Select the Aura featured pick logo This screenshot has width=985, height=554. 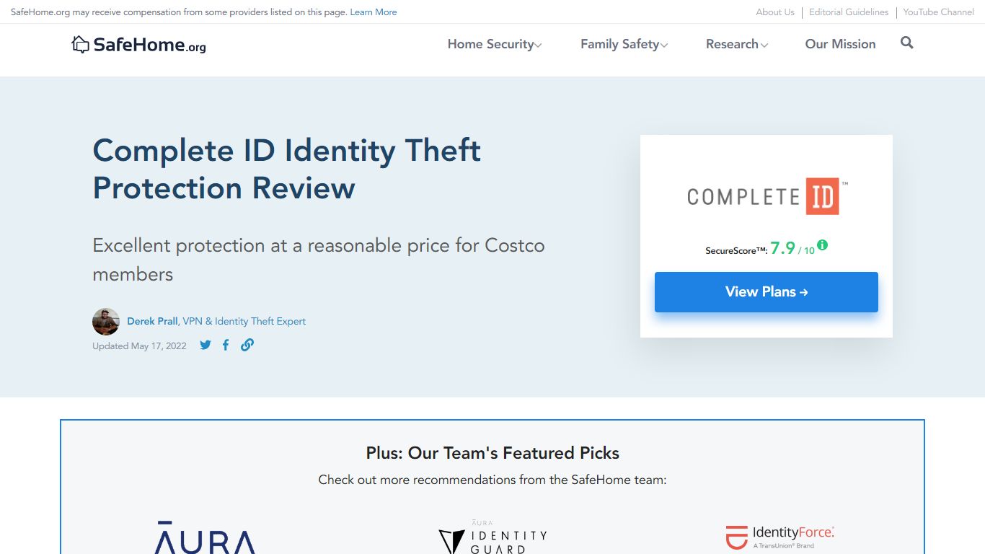tap(205, 537)
